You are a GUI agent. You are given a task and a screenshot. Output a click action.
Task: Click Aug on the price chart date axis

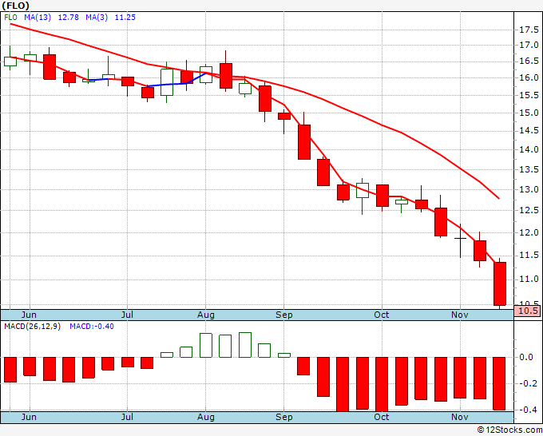point(206,315)
